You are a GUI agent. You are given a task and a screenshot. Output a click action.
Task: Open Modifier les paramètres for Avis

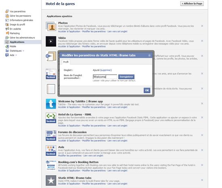70,156
